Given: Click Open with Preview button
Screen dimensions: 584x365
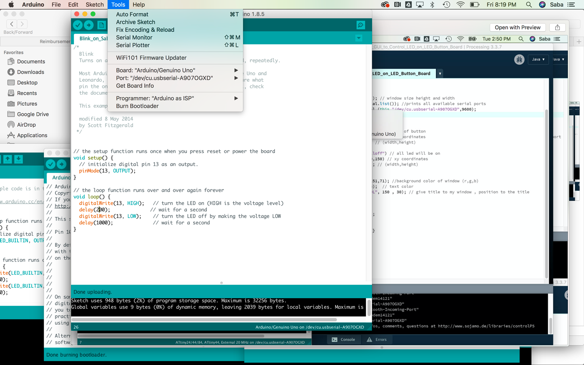Looking at the screenshot, I should 518,28.
